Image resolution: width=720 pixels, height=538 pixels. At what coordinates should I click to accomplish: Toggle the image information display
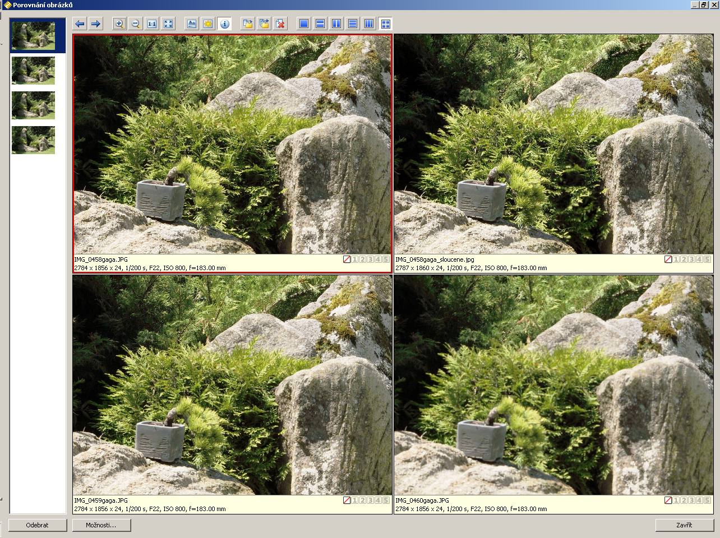(x=224, y=24)
